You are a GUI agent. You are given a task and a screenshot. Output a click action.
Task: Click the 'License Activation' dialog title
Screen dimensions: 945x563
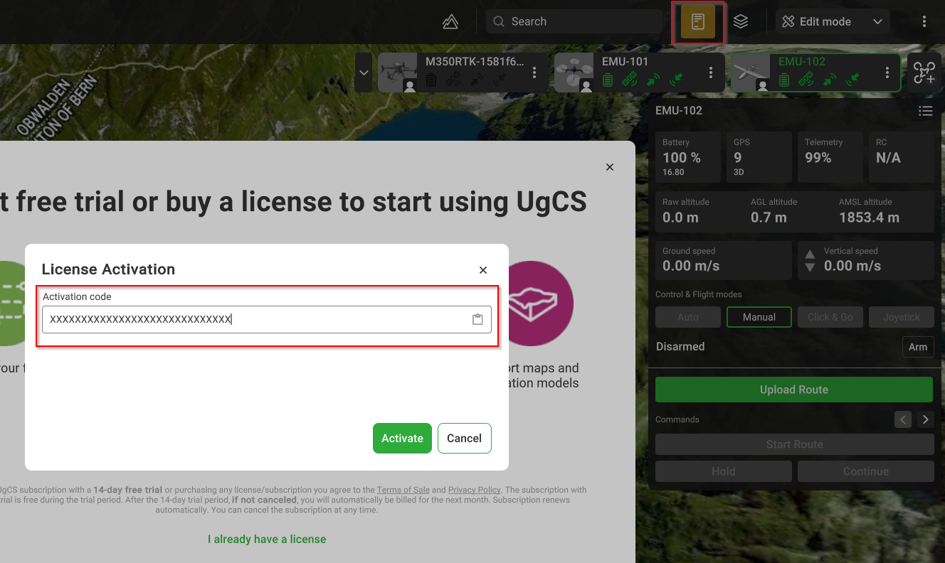(108, 269)
